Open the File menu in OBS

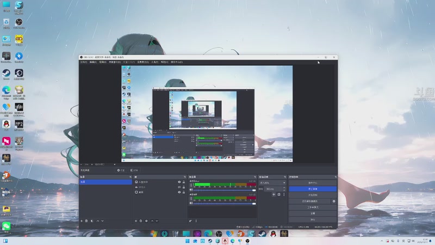pyautogui.click(x=84, y=62)
